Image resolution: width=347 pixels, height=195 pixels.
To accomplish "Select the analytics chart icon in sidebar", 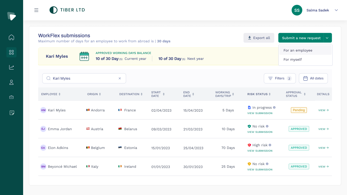I will pyautogui.click(x=11, y=67).
